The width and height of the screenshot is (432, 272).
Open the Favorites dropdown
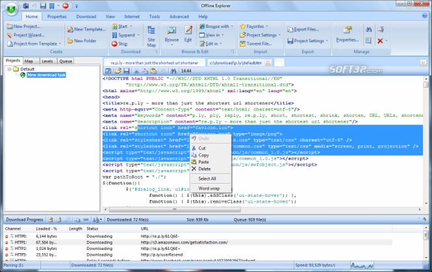pyautogui.click(x=267, y=27)
